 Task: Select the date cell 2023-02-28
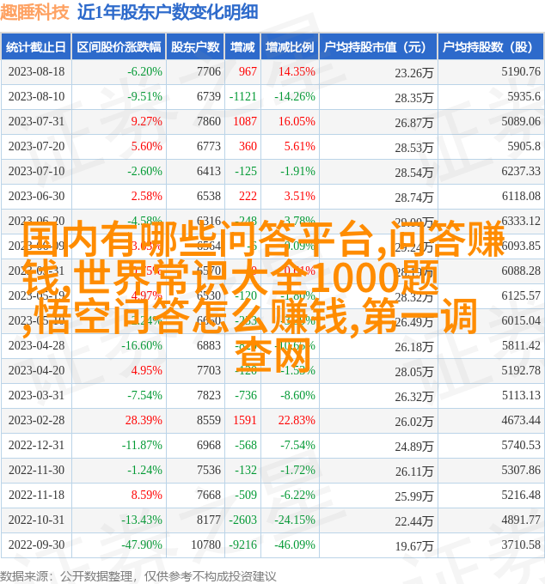point(36,420)
